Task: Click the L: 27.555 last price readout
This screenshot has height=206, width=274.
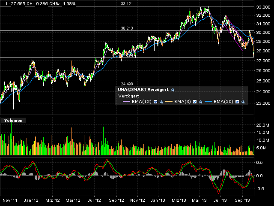Action: pyautogui.click(x=15, y=4)
